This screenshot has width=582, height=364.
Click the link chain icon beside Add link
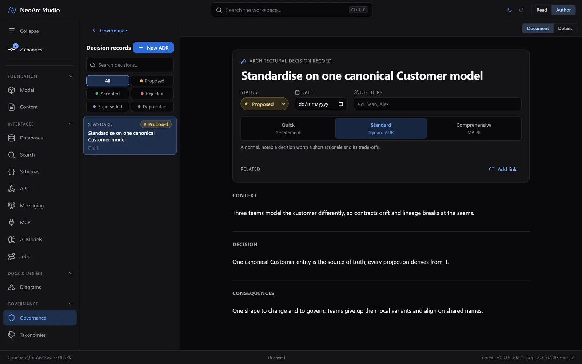pos(492,169)
